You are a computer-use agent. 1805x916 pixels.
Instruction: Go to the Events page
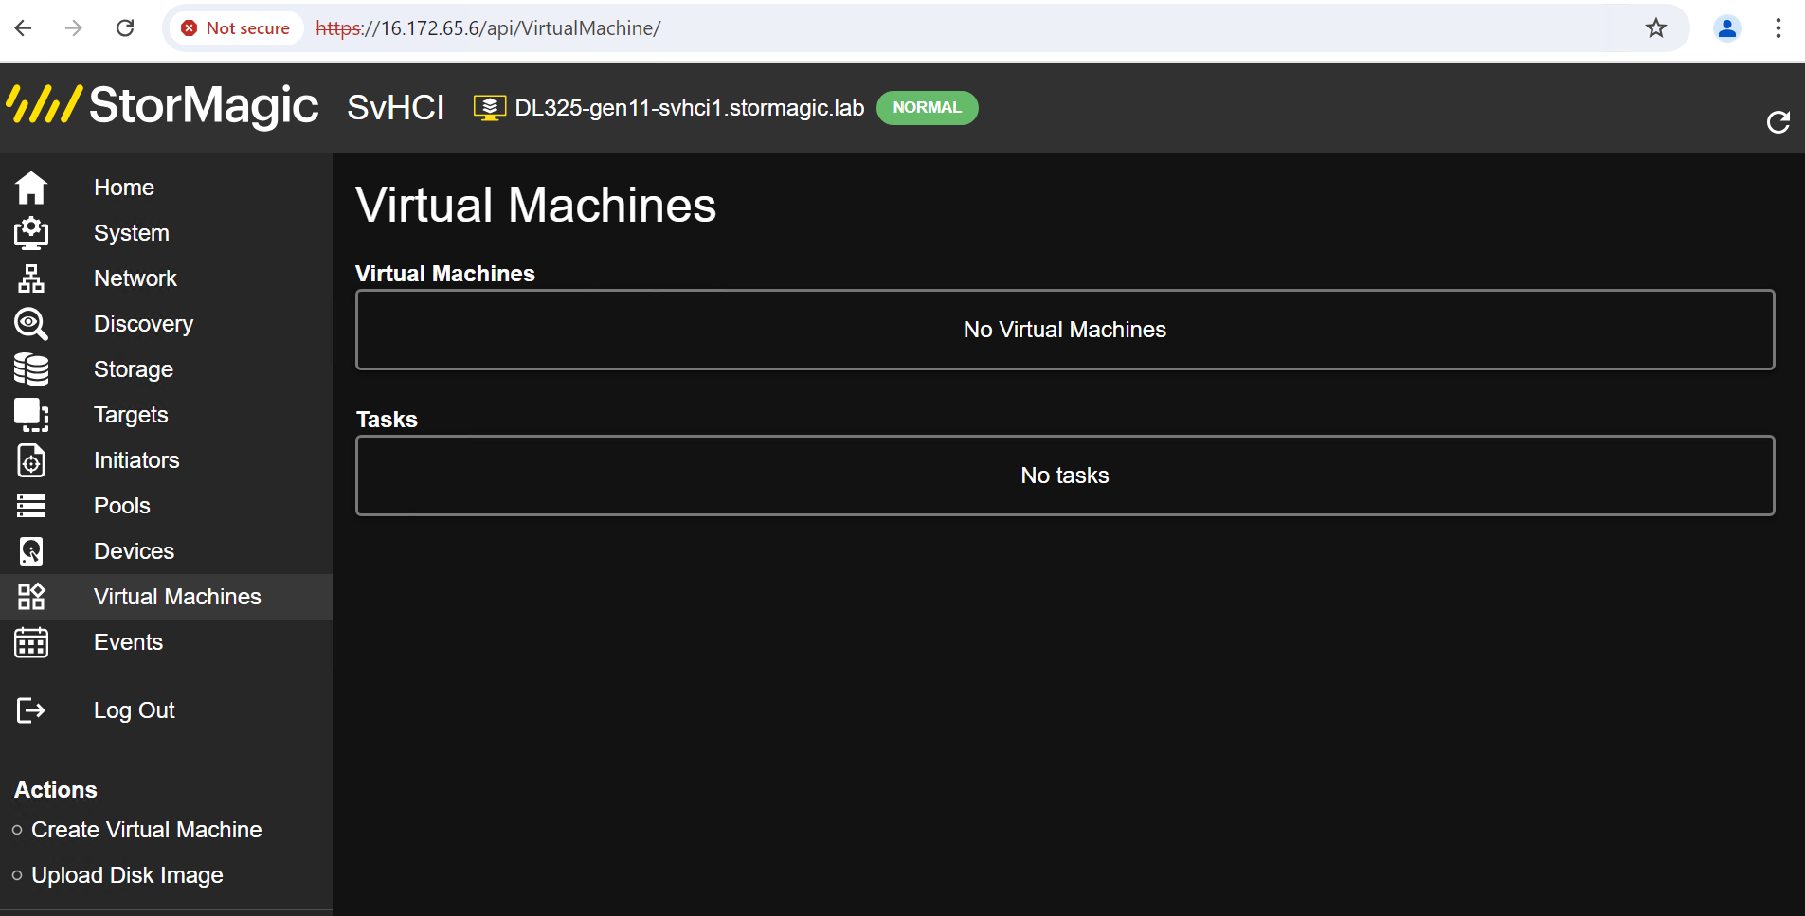click(x=129, y=642)
